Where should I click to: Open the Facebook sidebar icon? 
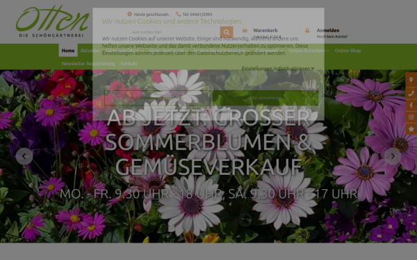411,105
